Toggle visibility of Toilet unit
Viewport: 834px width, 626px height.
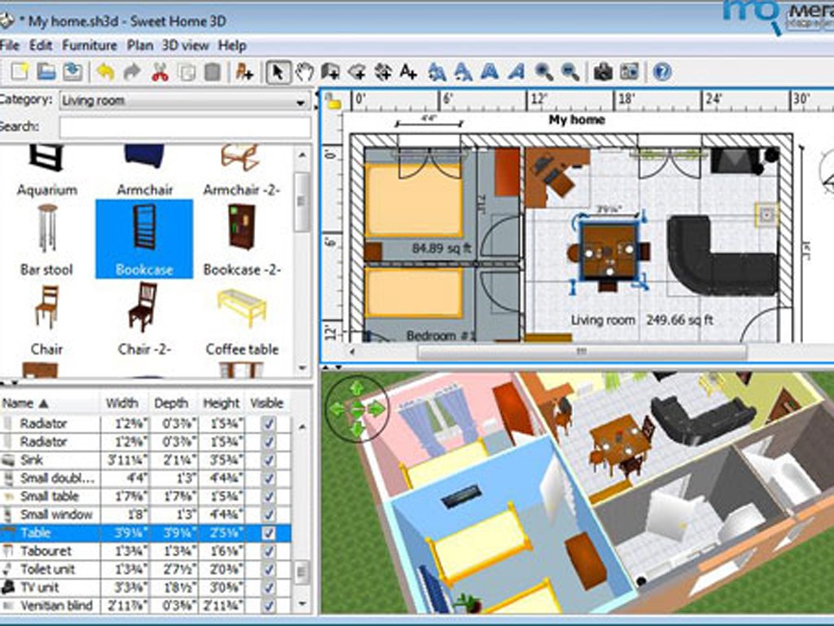coord(269,569)
